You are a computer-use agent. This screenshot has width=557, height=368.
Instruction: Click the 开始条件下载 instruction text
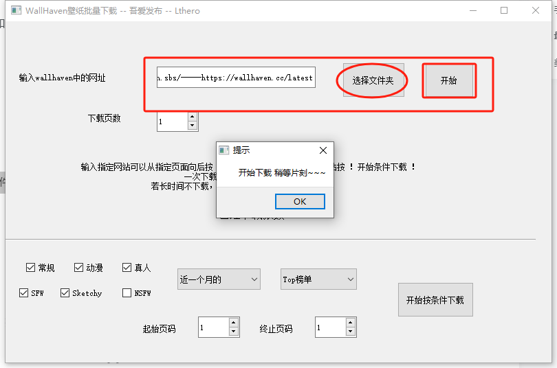click(x=382, y=167)
